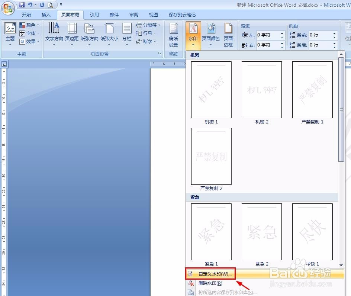Click the 段后 spacing after field

pyautogui.click(x=321, y=45)
